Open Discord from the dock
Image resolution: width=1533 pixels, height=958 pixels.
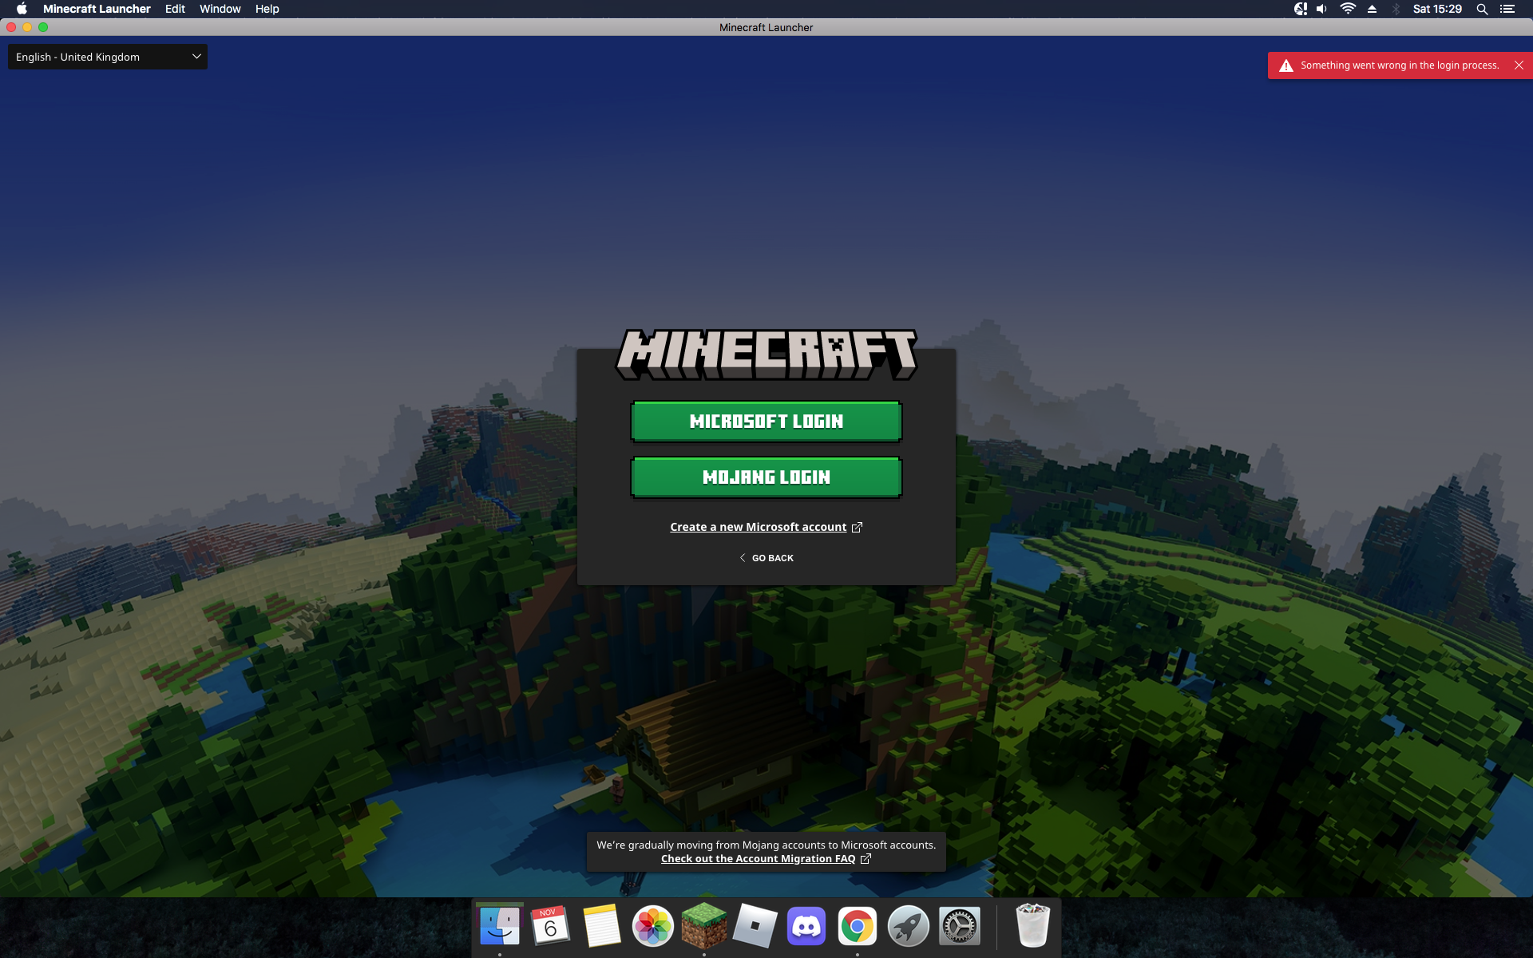point(806,926)
